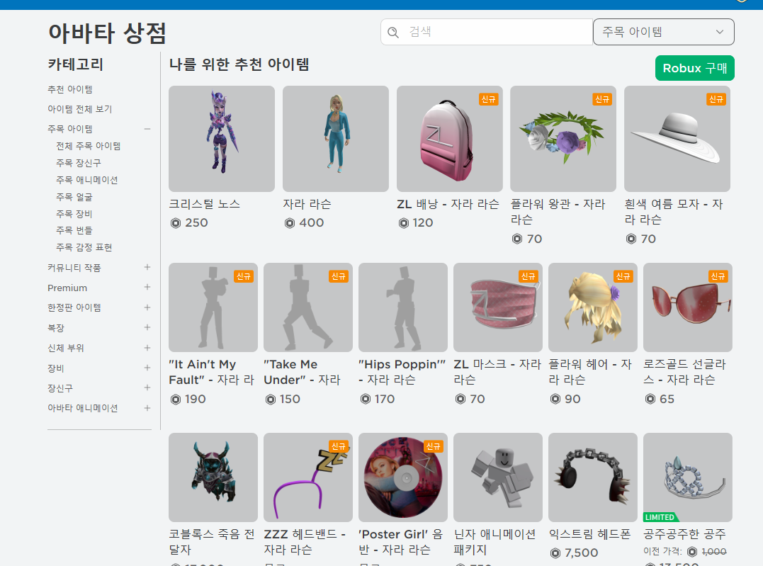The image size is (763, 566).
Task: Expand the 신체 부위 category
Action: [x=147, y=348]
